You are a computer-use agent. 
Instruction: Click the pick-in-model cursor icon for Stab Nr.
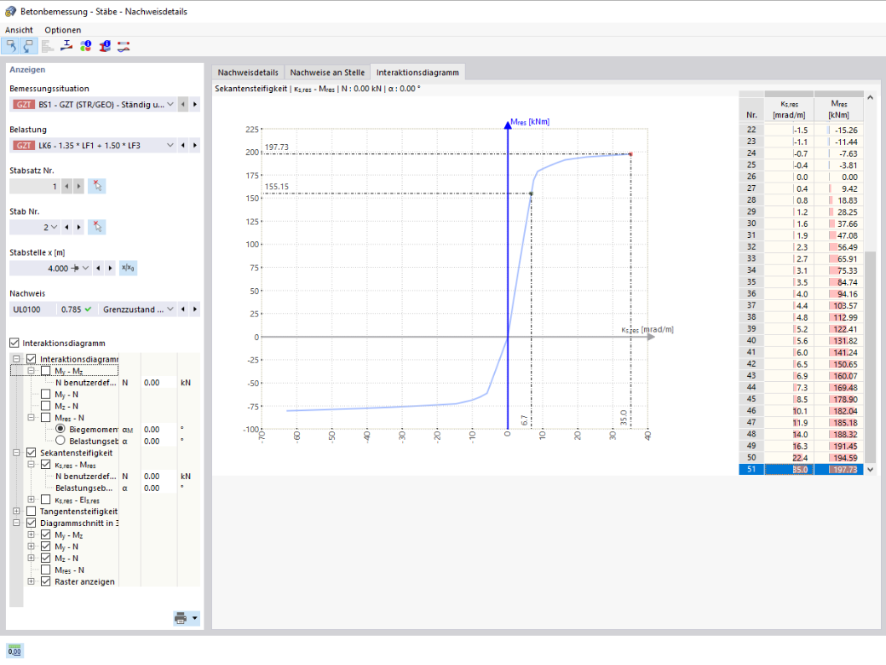tap(96, 228)
